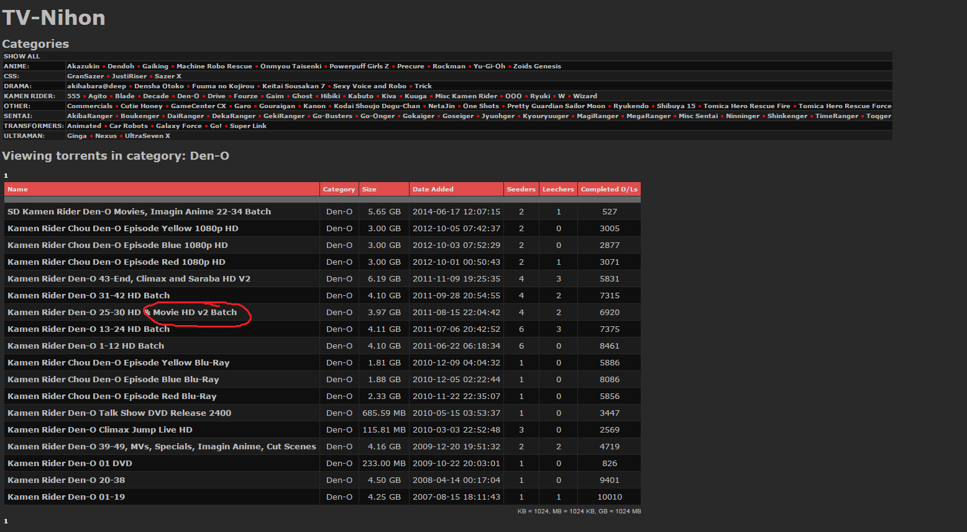Open the Super Link category

point(248,126)
